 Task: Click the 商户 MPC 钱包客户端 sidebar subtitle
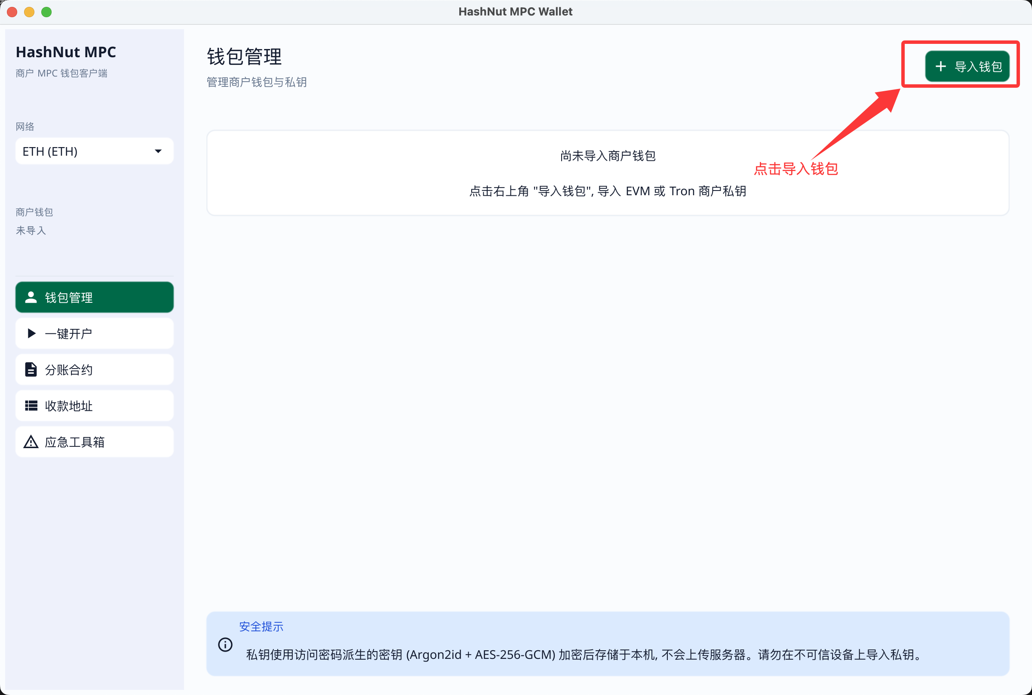point(61,73)
